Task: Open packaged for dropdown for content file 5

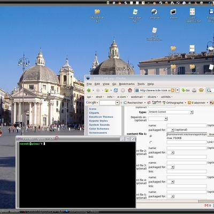Action: tap(171, 196)
